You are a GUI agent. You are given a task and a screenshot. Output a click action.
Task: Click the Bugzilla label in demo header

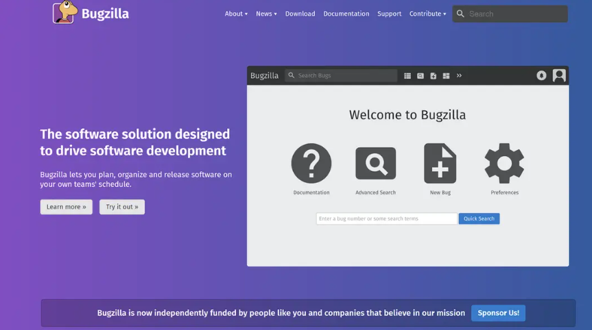click(264, 75)
